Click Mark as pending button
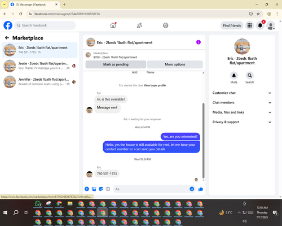 click(x=116, y=64)
